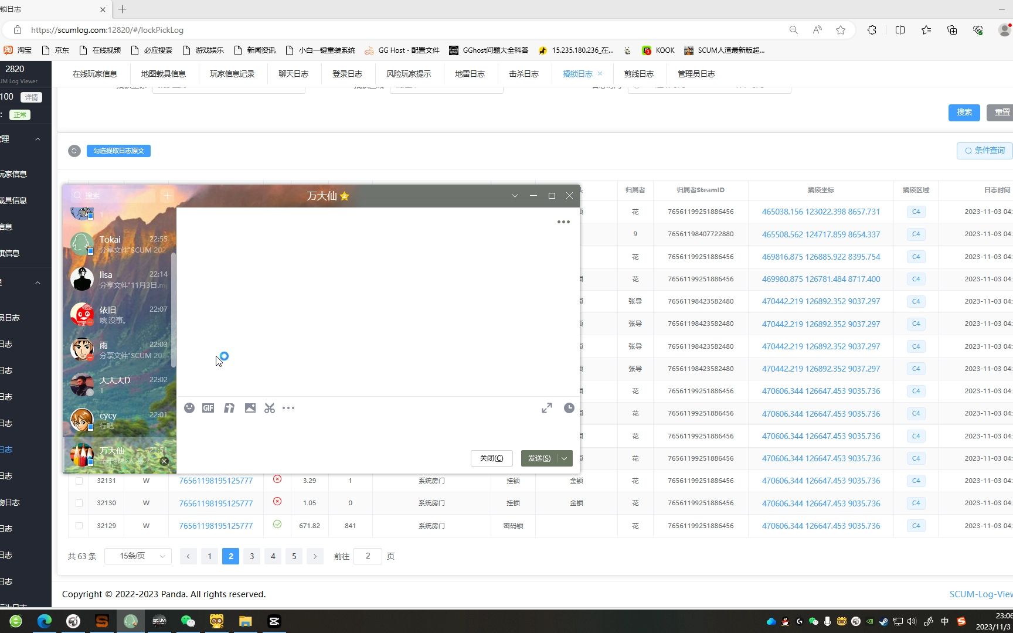The width and height of the screenshot is (1013, 633).
Task: Click the send image icon in chat
Action: [x=250, y=408]
